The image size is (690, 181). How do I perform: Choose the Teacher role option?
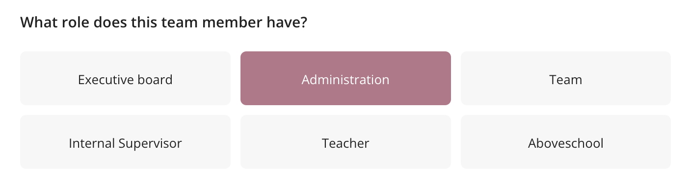(x=345, y=142)
